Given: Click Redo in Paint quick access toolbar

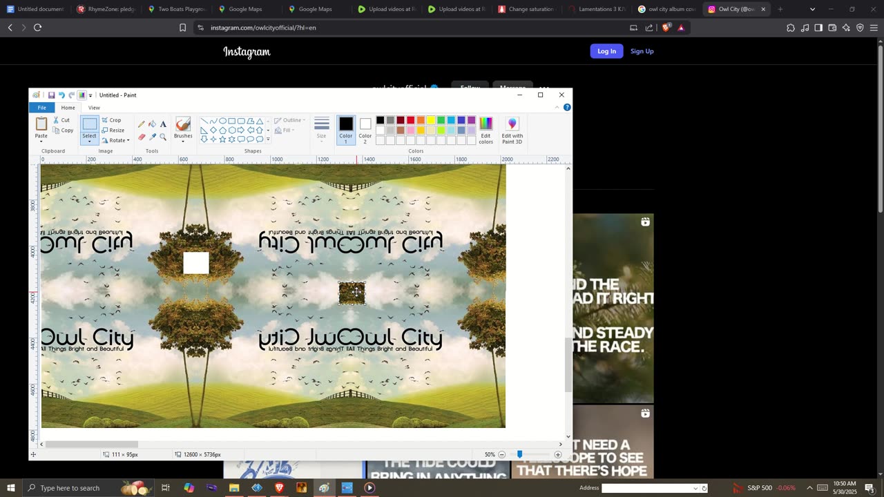Looking at the screenshot, I should pos(71,95).
